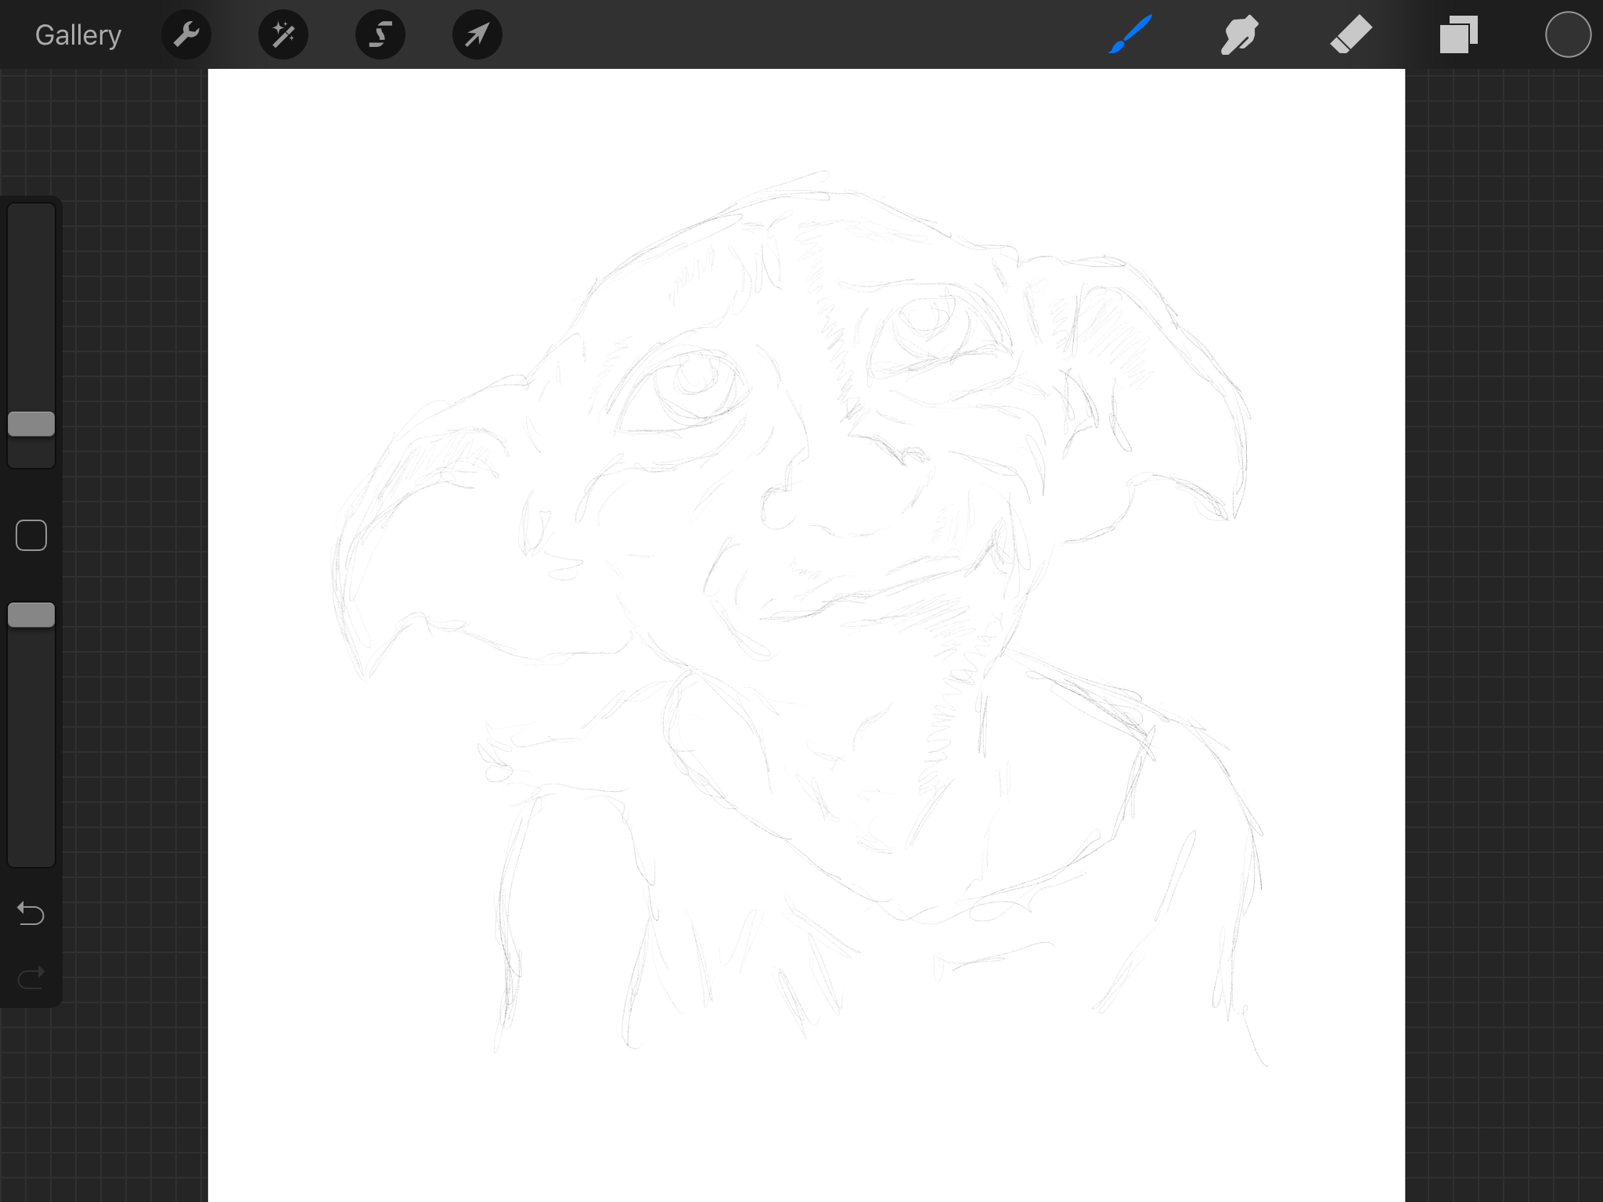Undo the last stroke
This screenshot has height=1202, width=1603.
(x=31, y=913)
